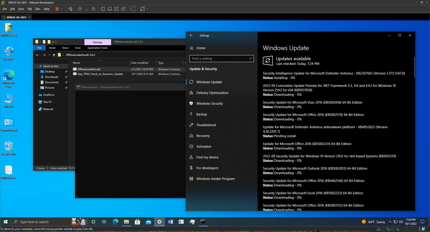Open the Manage contextual tab in File Explorer
430x232 pixels.
click(97, 42)
